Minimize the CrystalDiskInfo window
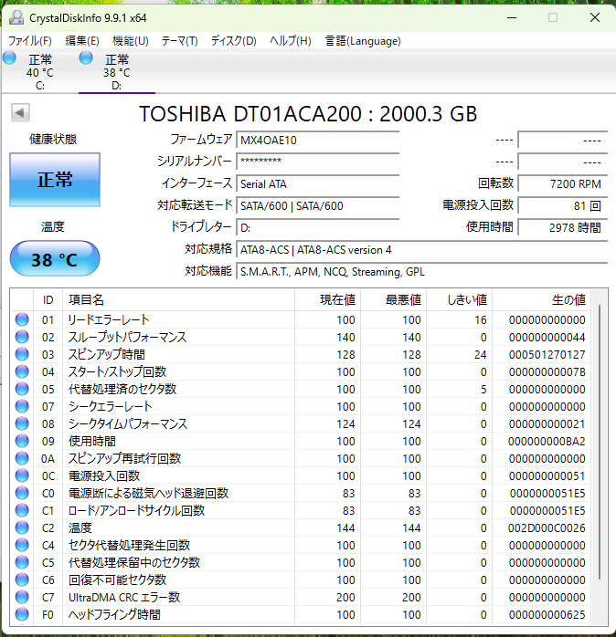The width and height of the screenshot is (616, 637). [512, 17]
